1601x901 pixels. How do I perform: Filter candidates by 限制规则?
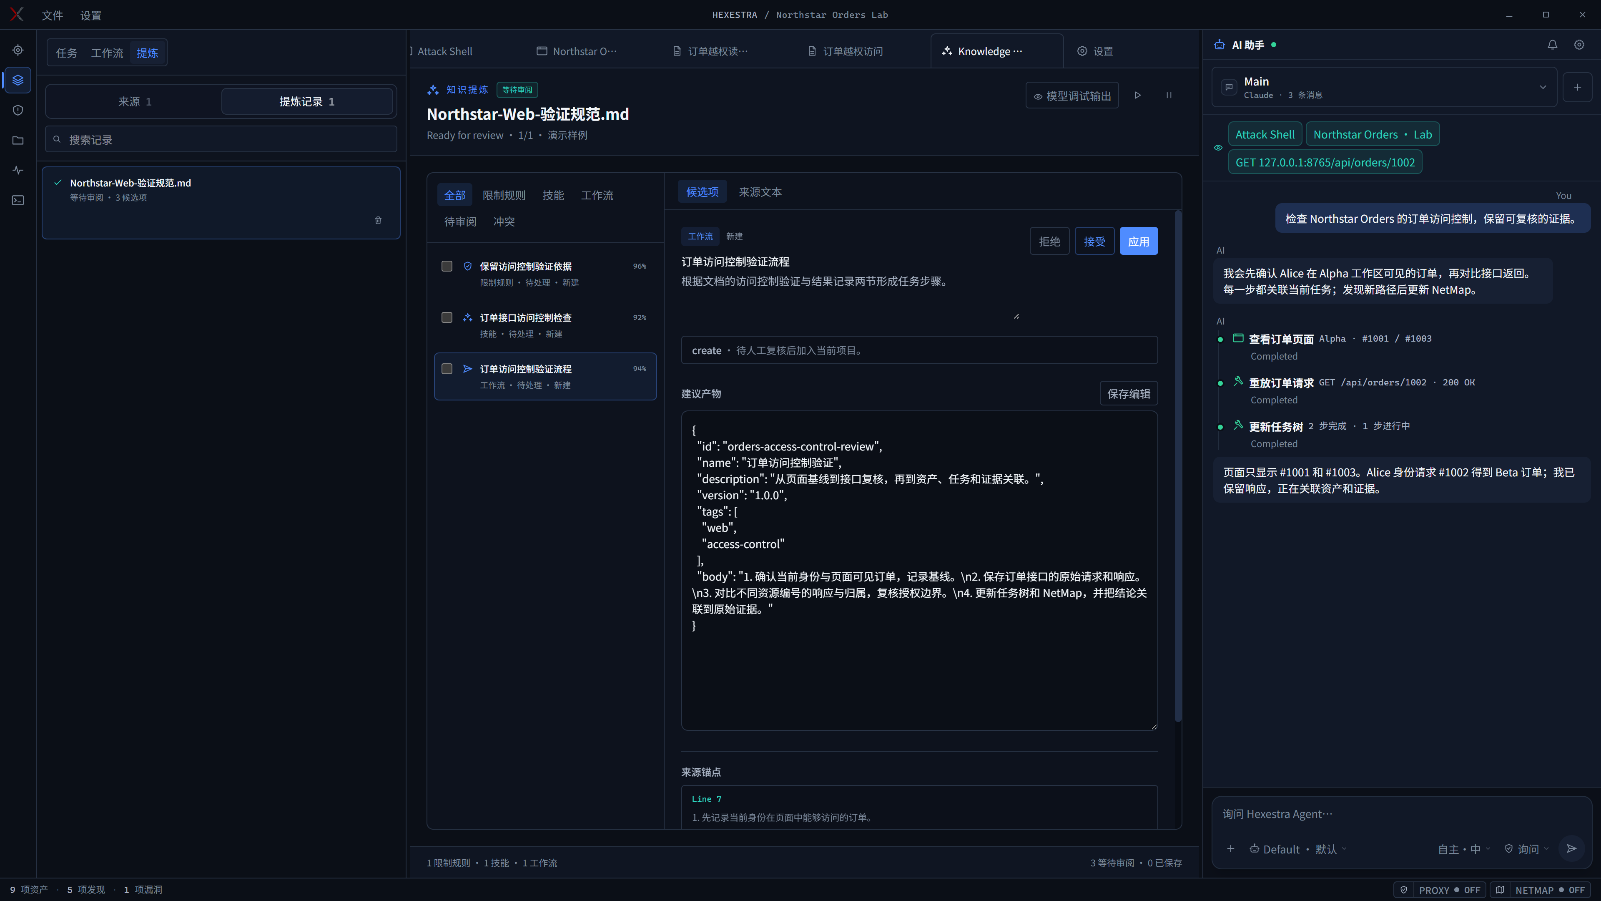(x=504, y=195)
